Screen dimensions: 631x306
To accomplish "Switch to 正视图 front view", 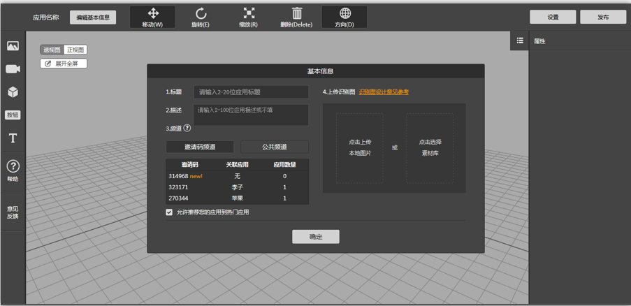I will (x=75, y=50).
